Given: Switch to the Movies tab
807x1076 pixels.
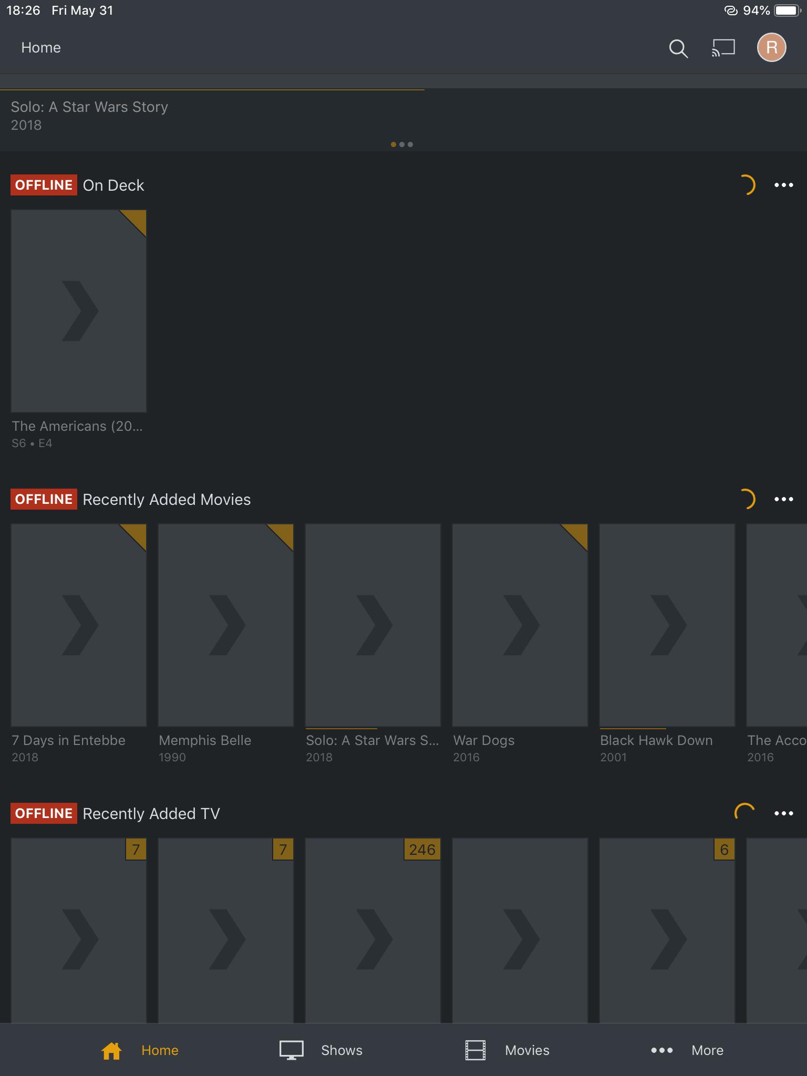Looking at the screenshot, I should (527, 1050).
